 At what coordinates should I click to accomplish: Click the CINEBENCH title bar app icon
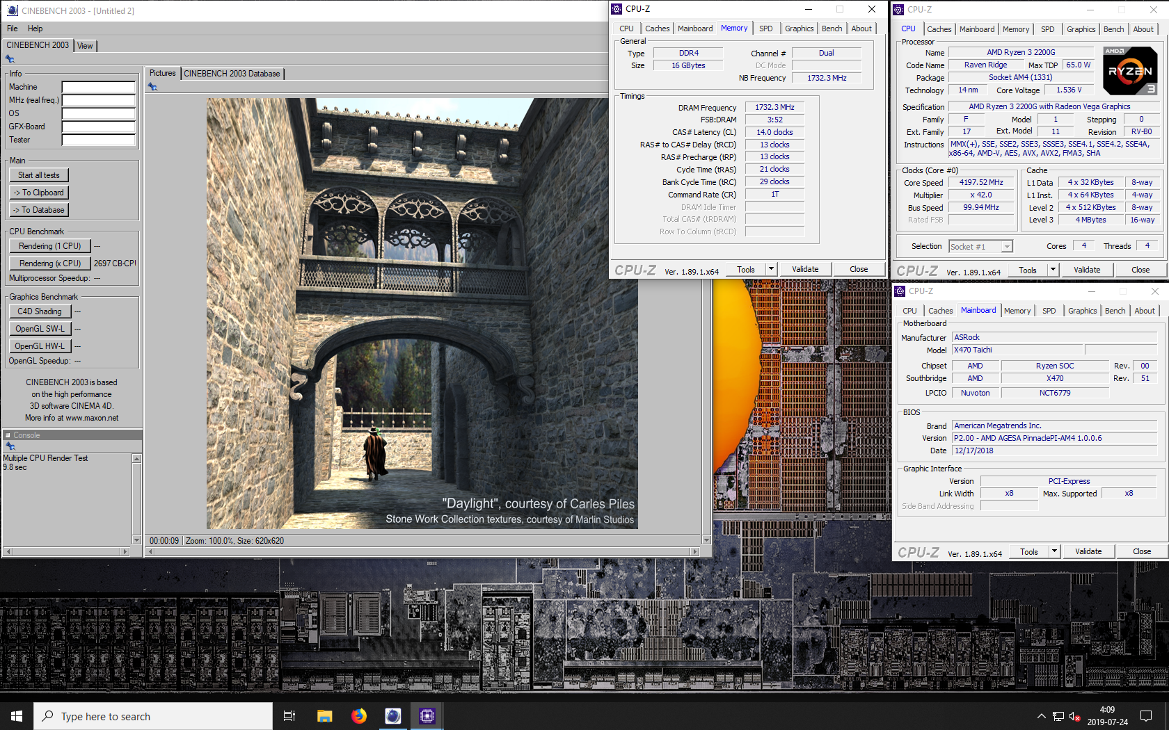12,10
